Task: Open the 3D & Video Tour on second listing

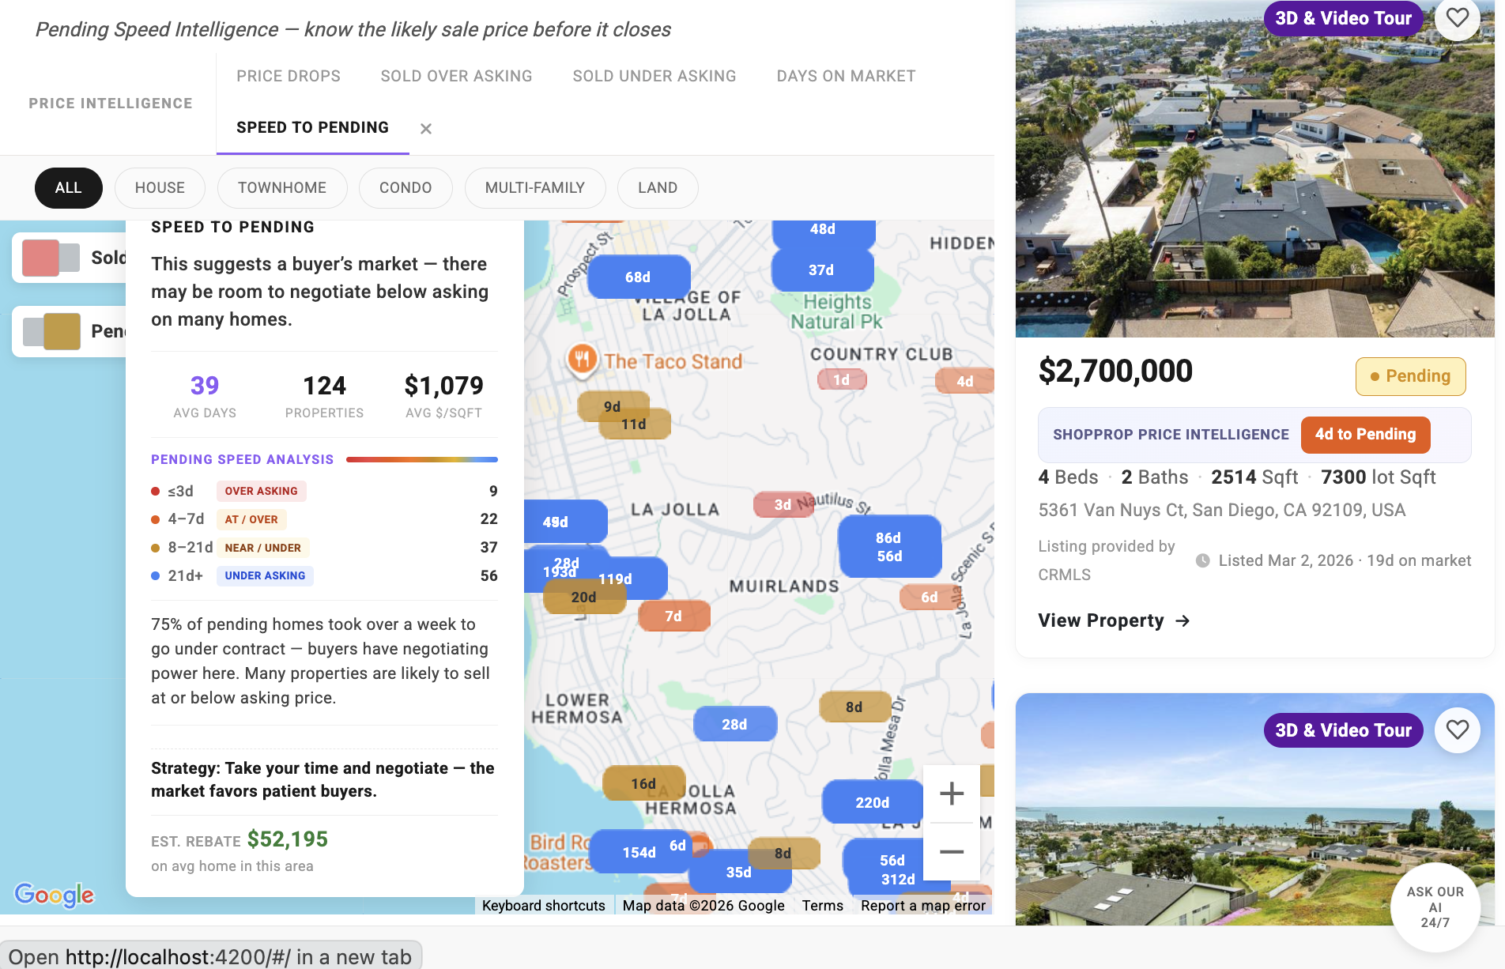Action: [1343, 730]
